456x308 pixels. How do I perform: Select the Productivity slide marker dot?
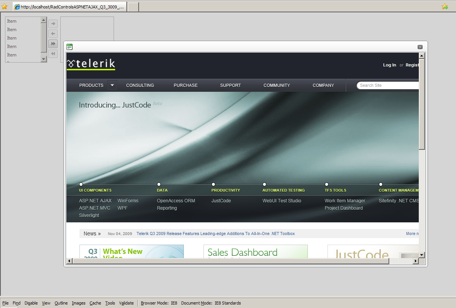tap(213, 184)
